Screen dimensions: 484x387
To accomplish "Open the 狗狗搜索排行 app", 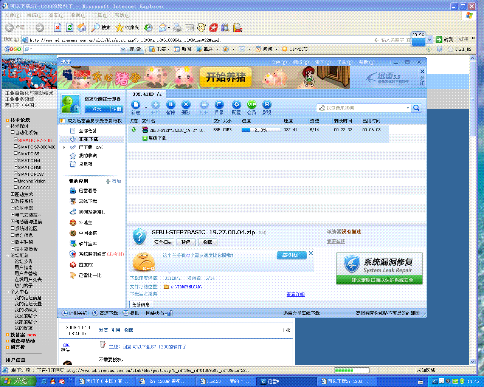I will pyautogui.click(x=88, y=212).
